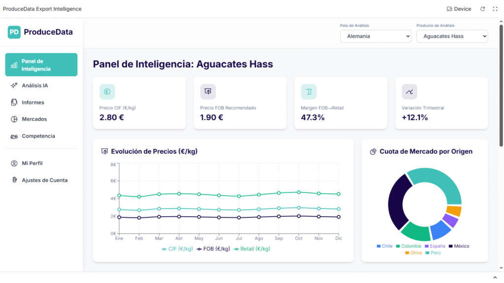
Task: Click the México legend color swatch
Action: tap(450, 246)
